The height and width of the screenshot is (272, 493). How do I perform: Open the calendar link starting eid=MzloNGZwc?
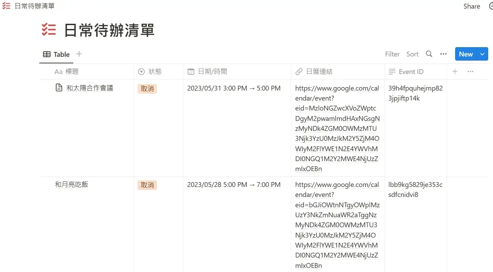[337, 128]
